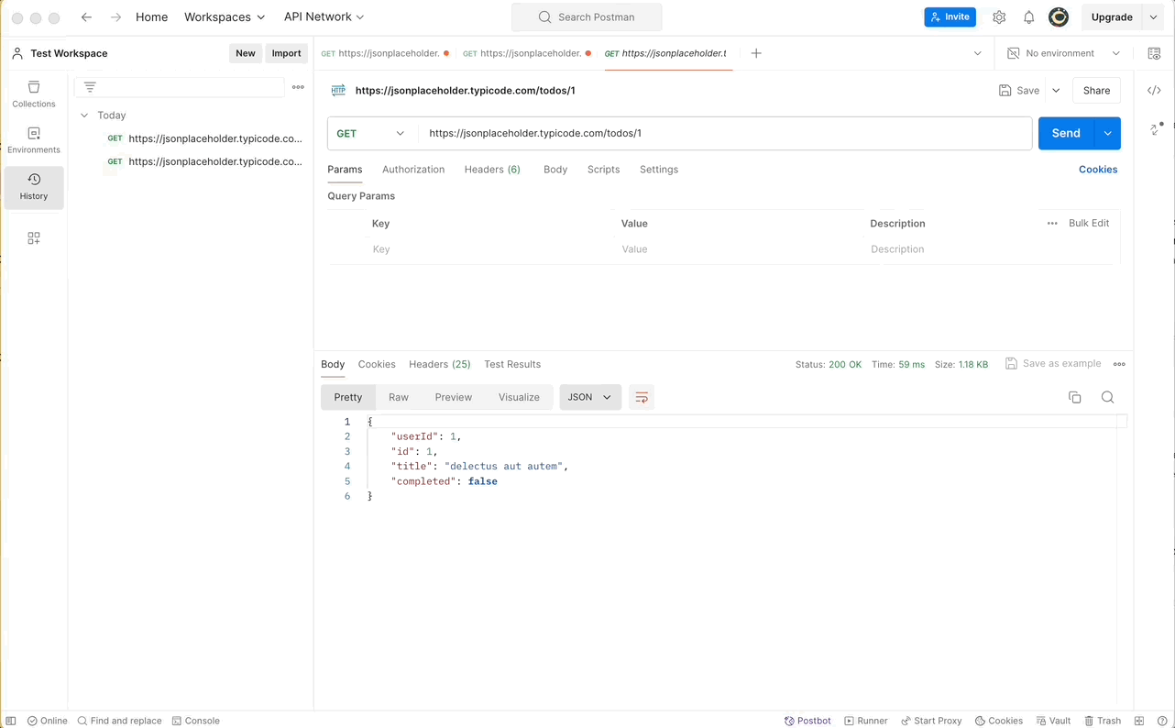
Task: Open Runner in the status bar
Action: click(866, 721)
